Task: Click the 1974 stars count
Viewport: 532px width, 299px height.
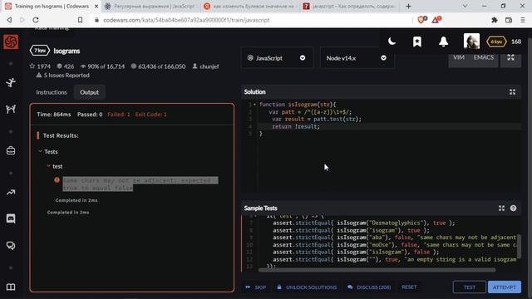Action: [40, 66]
